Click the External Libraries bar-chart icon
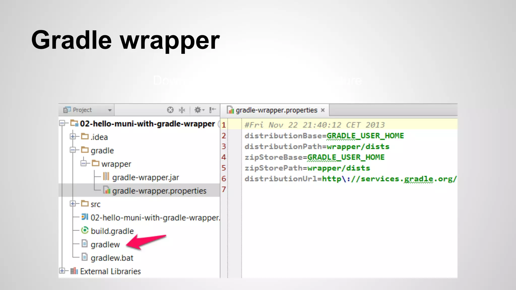Image resolution: width=516 pixels, height=290 pixels. point(74,271)
